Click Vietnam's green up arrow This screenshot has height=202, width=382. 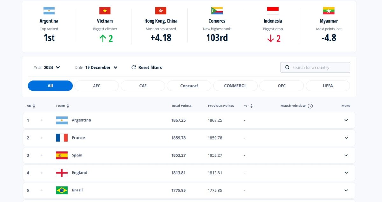pos(103,39)
